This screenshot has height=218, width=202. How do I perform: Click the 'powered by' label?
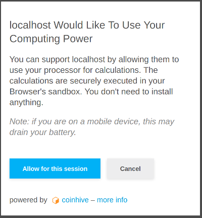pos(28,200)
